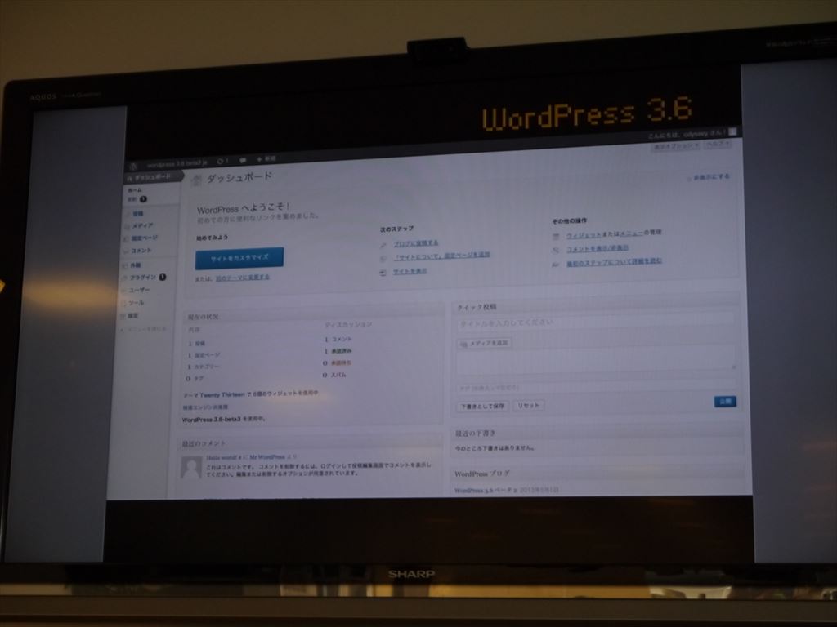Click the 最近のコメント widget header

click(x=310, y=443)
